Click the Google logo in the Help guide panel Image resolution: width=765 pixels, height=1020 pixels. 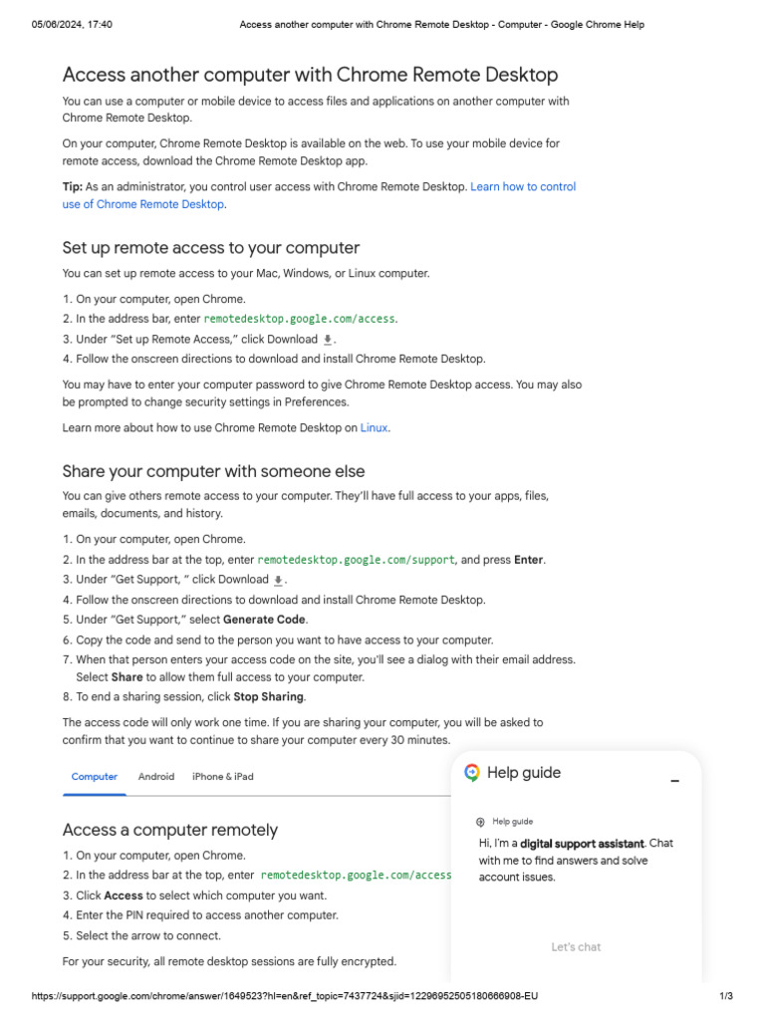[472, 773]
